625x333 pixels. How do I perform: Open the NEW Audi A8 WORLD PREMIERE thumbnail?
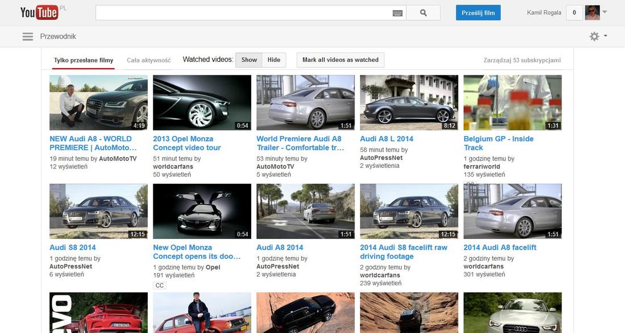[98, 103]
